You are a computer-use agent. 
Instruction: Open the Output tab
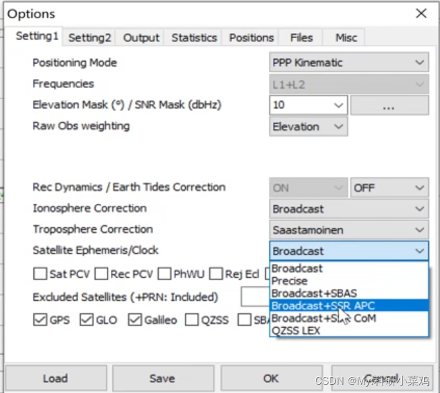(141, 37)
